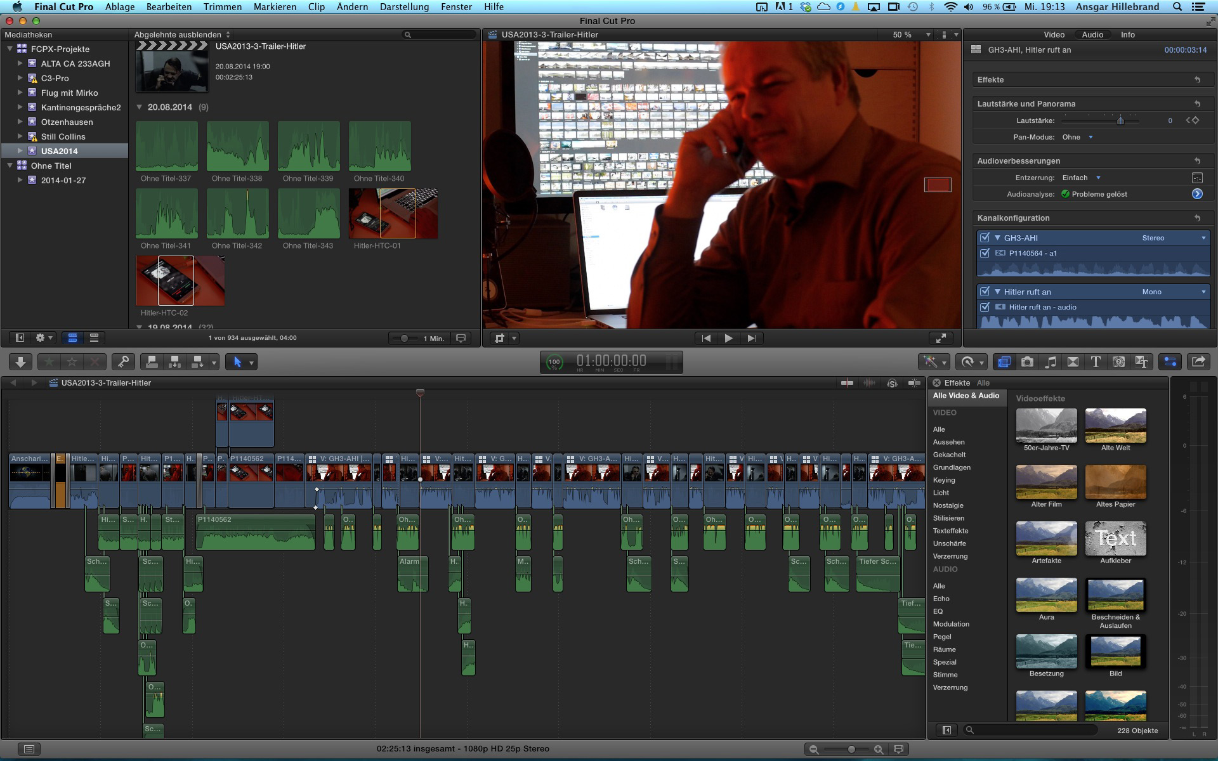Click the Import Media arrow button
Screen dimensions: 1218x761
coord(20,362)
